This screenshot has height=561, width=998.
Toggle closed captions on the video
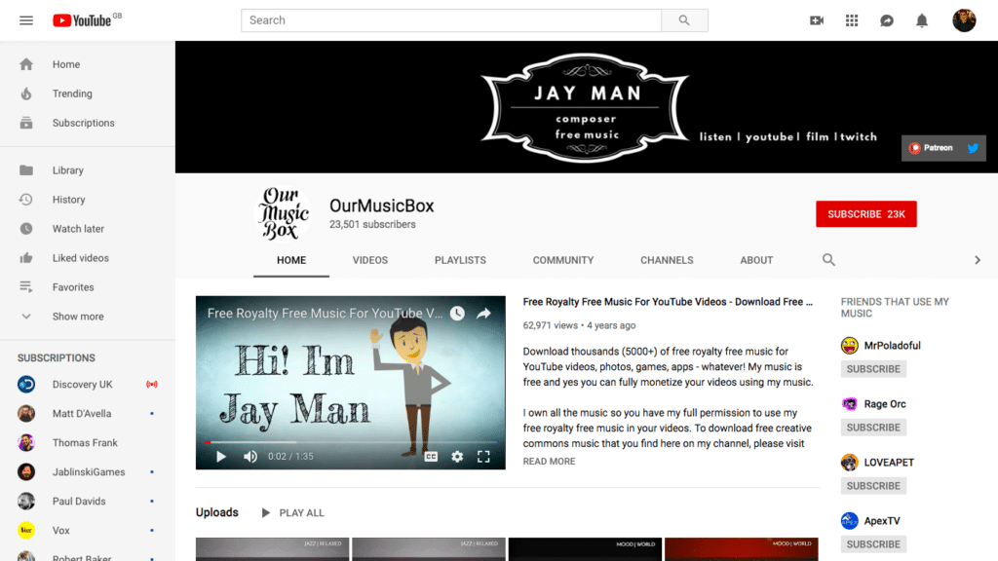pos(431,457)
